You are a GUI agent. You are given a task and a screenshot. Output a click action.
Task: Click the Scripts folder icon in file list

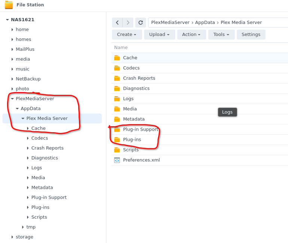tap(117, 150)
